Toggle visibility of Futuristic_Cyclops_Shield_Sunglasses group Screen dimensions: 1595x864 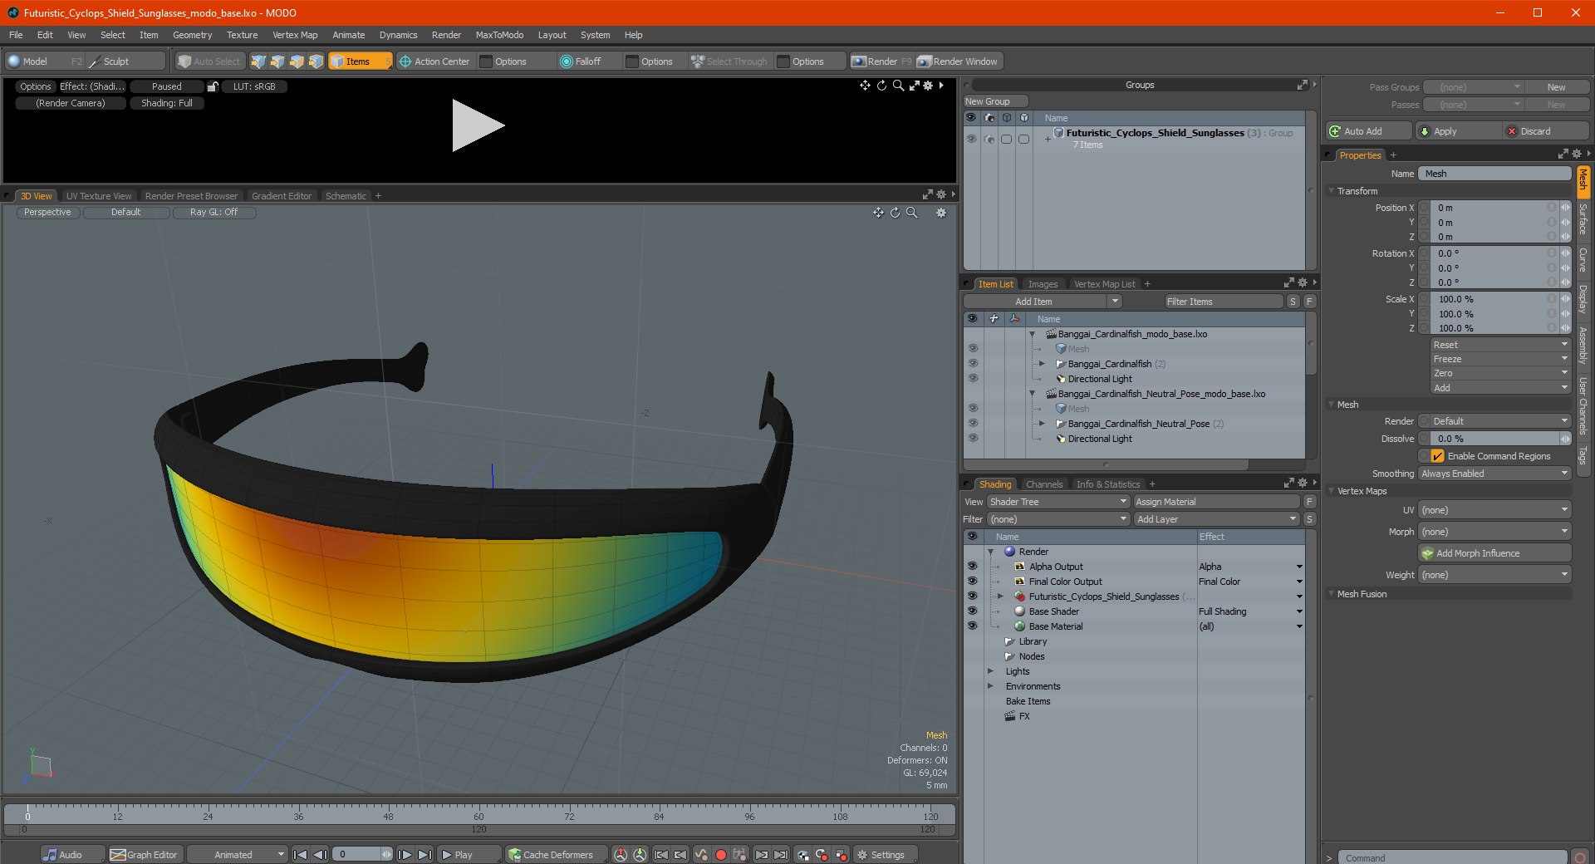point(971,139)
